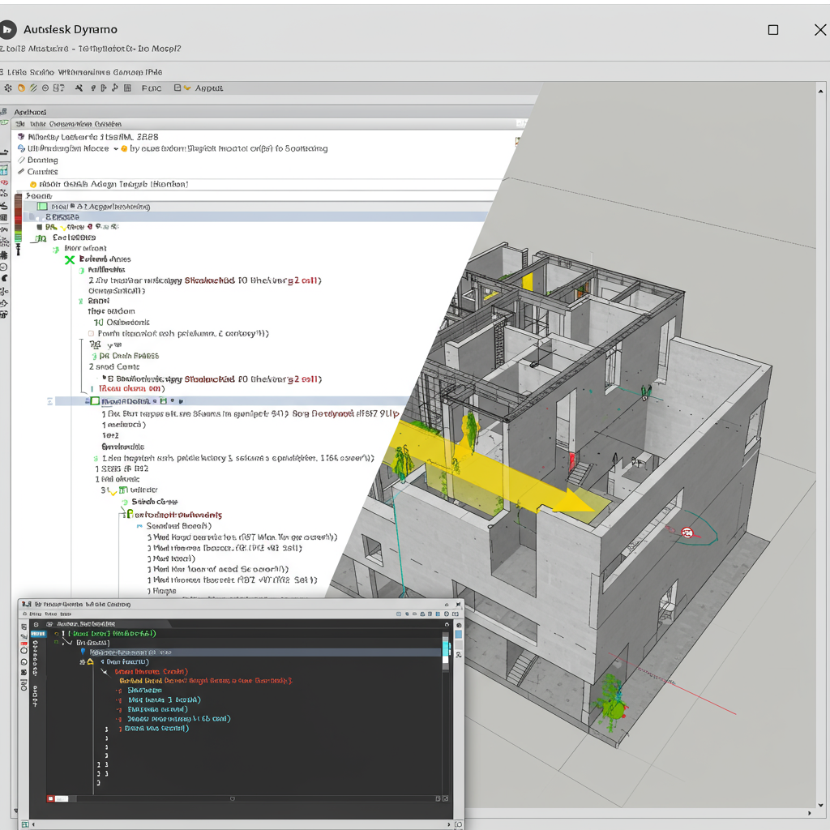Open the teal chart icon in the left sidebar
This screenshot has width=830, height=830.
pos(4,170)
